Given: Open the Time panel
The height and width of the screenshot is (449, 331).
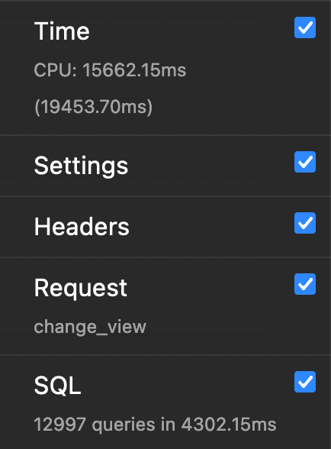Looking at the screenshot, I should tap(62, 31).
